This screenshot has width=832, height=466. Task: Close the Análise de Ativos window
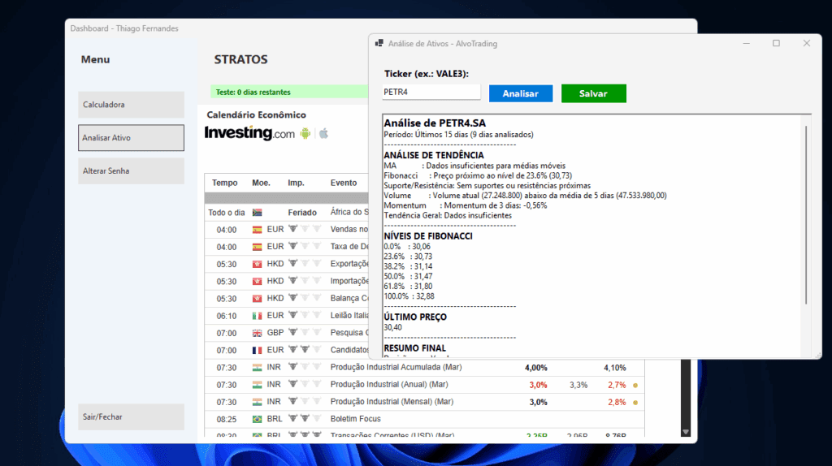click(x=807, y=43)
